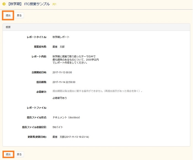
Task: Click the yellow arrow icon beside the course title
Action: 4,4
